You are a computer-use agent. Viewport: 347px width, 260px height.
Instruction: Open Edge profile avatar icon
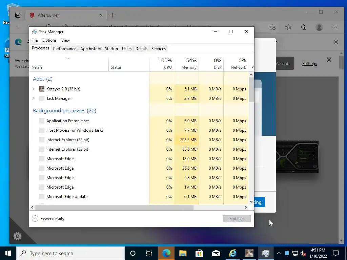pos(319,27)
